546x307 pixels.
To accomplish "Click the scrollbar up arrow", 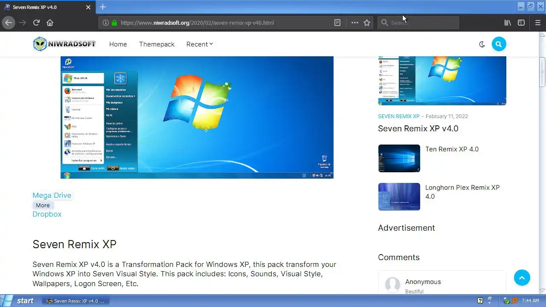I will (542, 35).
